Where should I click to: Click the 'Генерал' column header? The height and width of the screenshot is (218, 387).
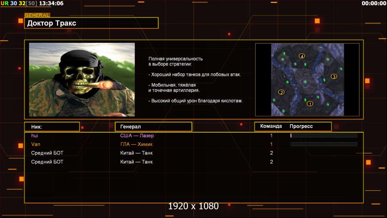[x=154, y=127]
